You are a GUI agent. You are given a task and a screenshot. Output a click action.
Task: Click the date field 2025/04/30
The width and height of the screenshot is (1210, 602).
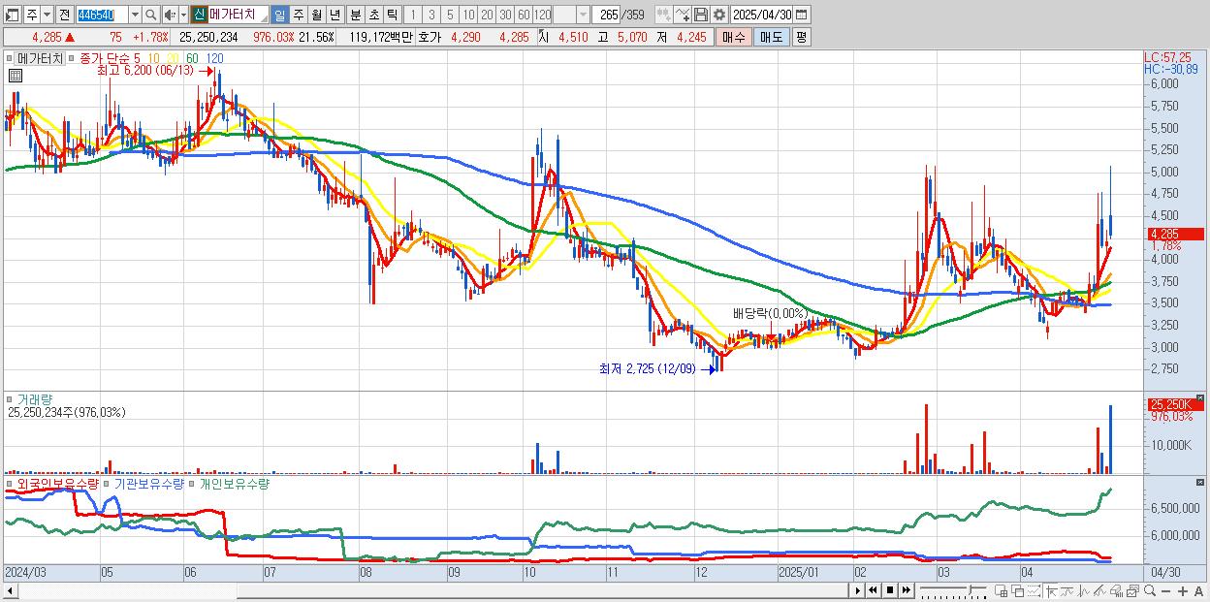(x=762, y=15)
